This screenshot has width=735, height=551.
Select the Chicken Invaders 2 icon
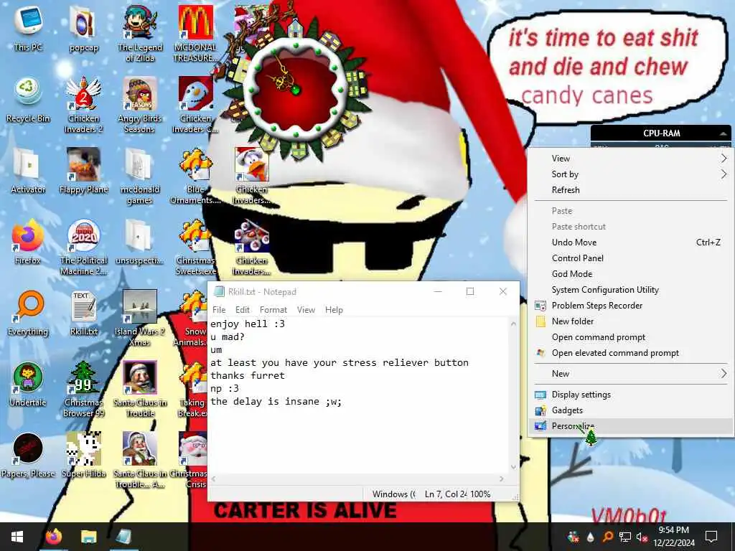pyautogui.click(x=83, y=104)
